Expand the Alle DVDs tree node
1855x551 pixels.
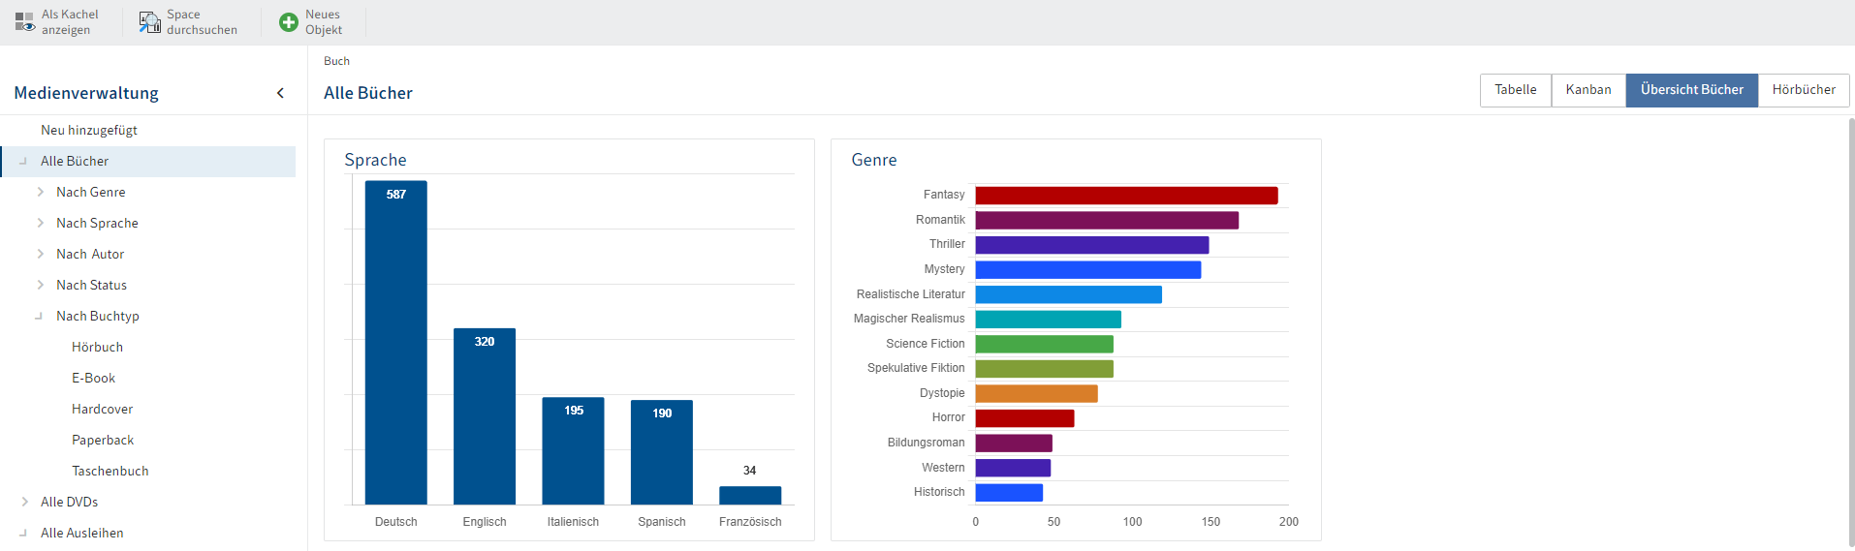pos(25,502)
